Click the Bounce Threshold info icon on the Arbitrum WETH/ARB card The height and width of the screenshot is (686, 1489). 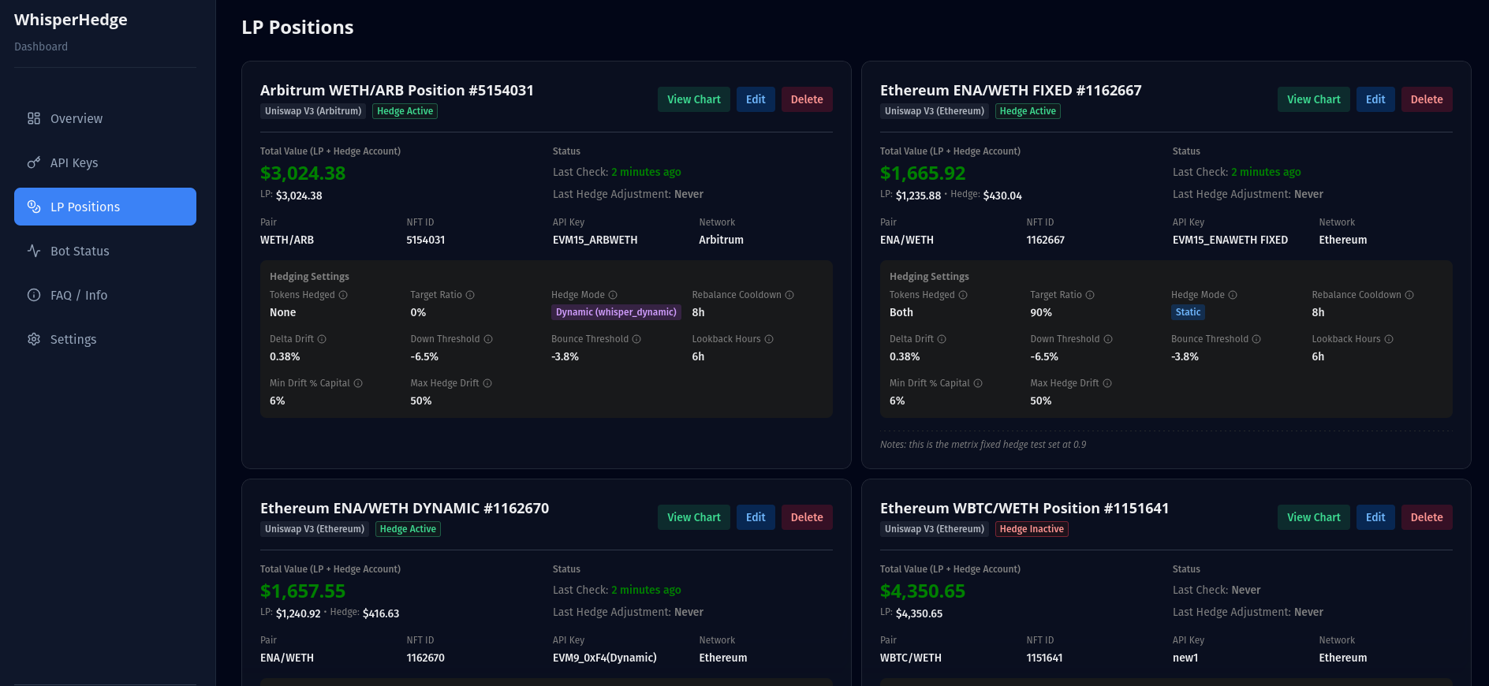tap(636, 339)
